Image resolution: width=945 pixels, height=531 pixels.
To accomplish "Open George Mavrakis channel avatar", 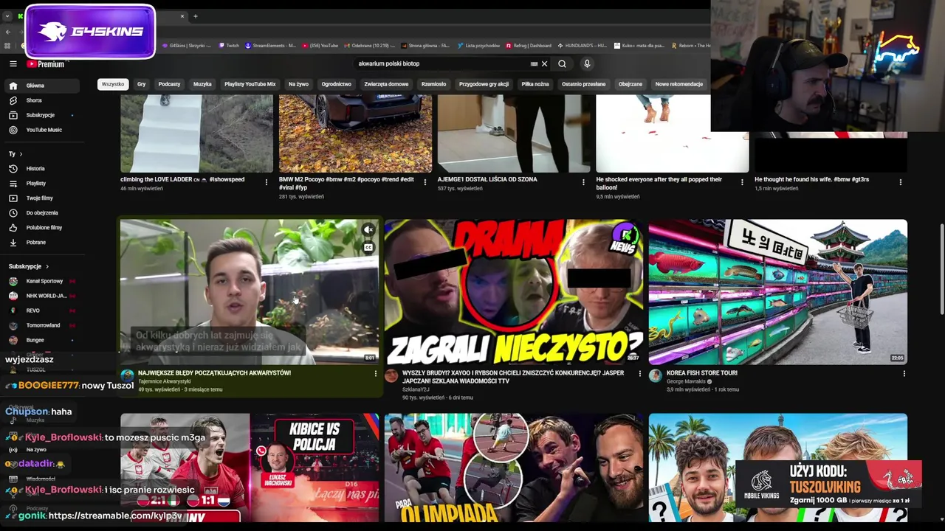I will pos(655,376).
